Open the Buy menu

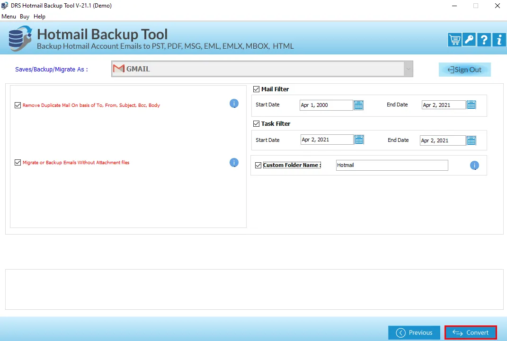click(x=25, y=17)
